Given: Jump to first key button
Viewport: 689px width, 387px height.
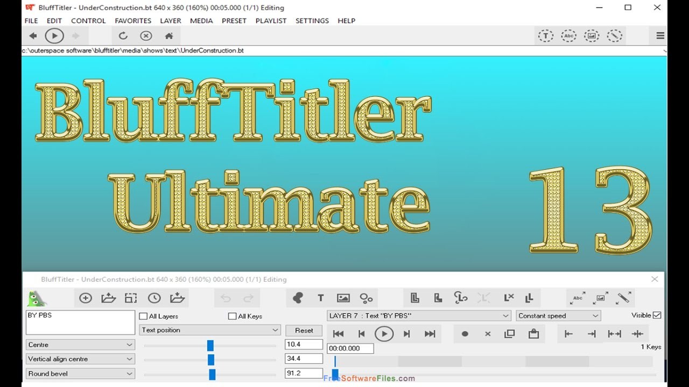Looking at the screenshot, I should (x=339, y=334).
